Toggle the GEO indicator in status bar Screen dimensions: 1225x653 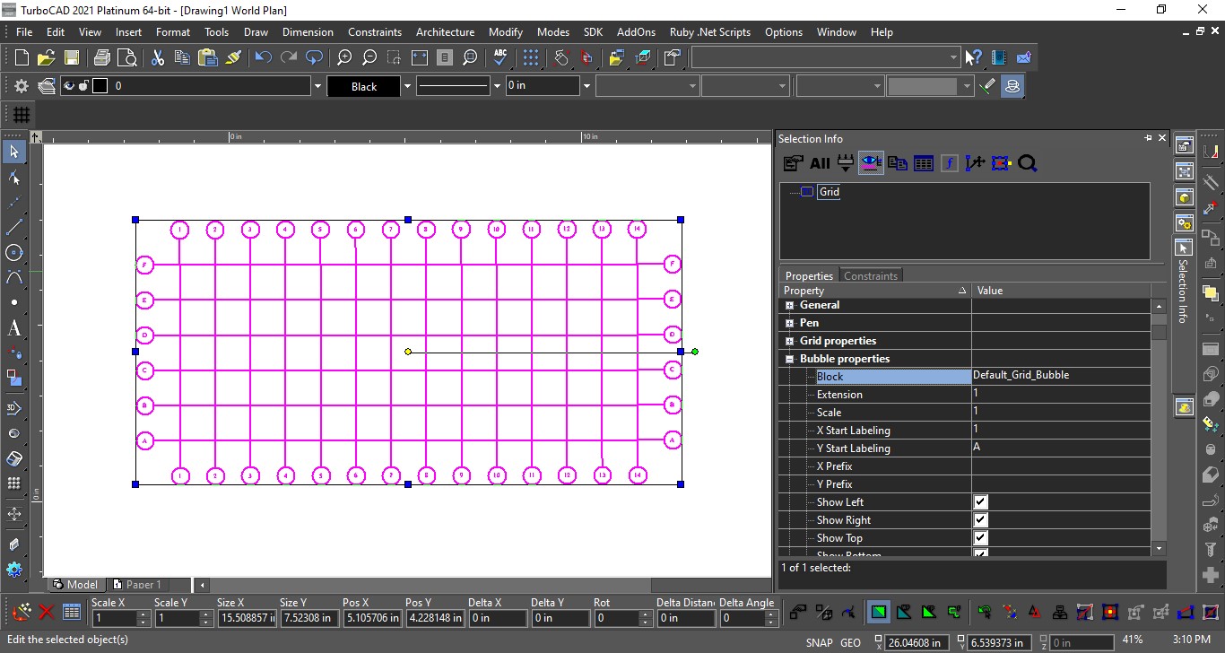tap(850, 642)
